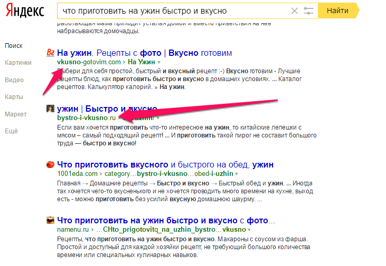Screen dimensions: 386x266
Task: Click the Яндекс logo
Action: [25, 11]
